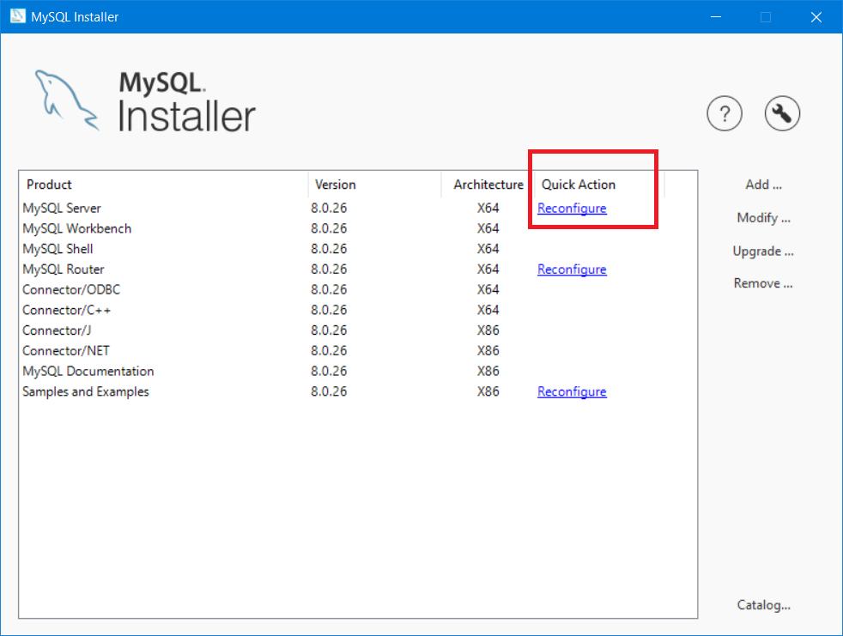Select the MySQL Shell row

(358, 249)
